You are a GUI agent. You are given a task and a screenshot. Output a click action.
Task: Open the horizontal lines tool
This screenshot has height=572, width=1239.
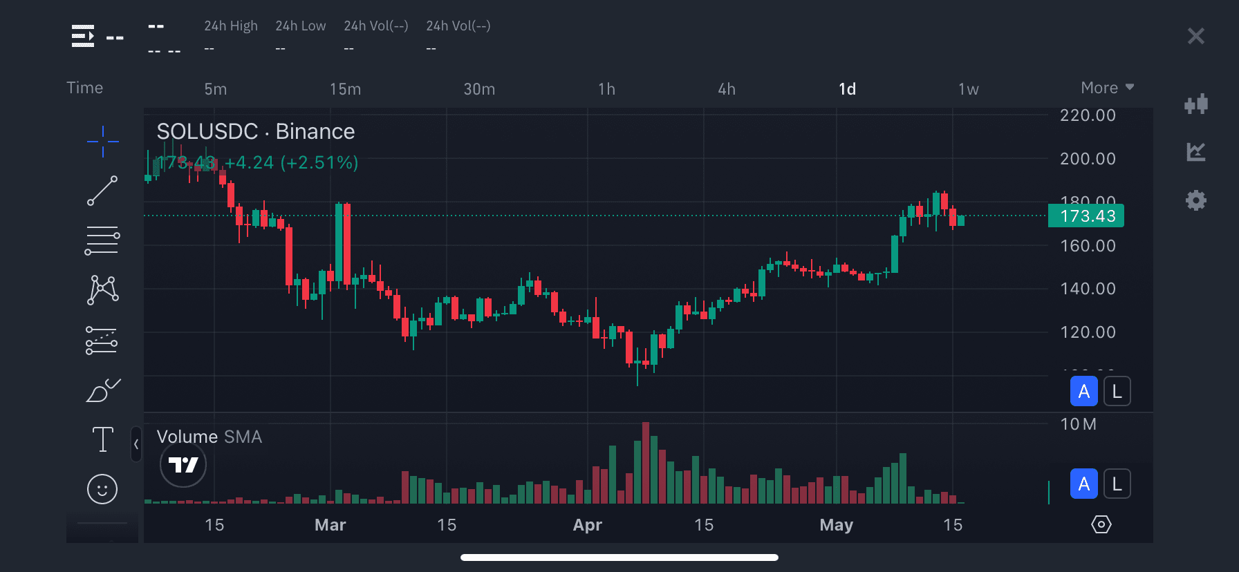tap(102, 240)
